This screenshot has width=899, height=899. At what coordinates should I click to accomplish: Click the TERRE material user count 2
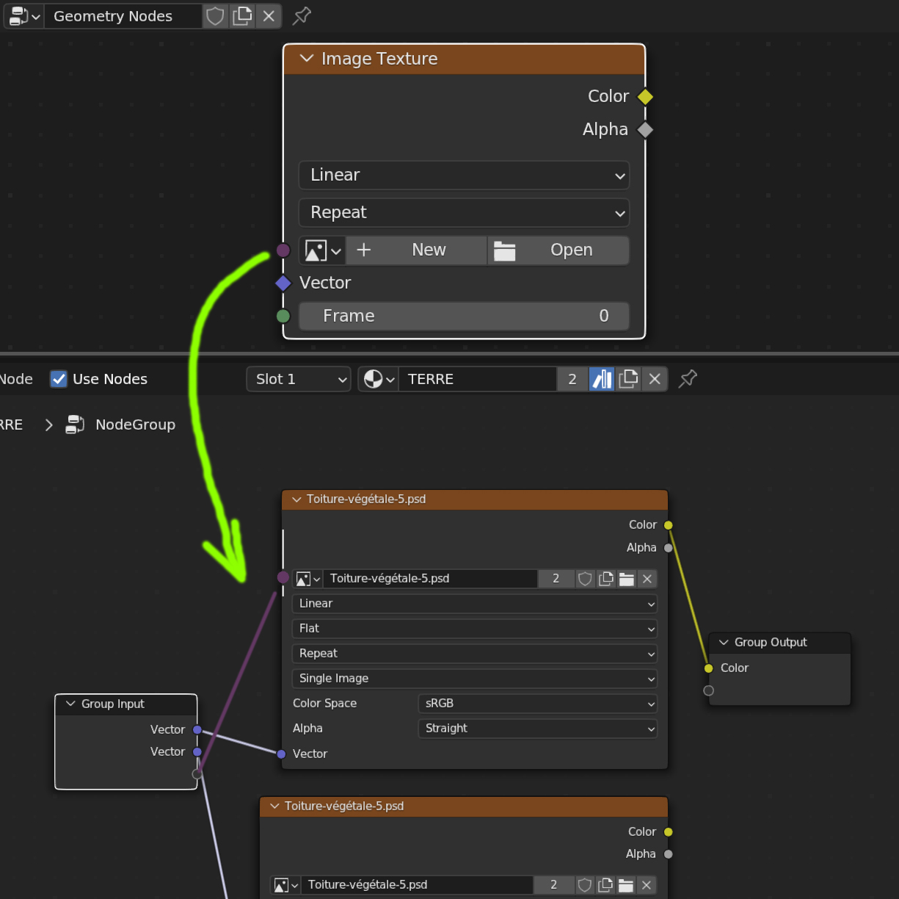point(572,379)
